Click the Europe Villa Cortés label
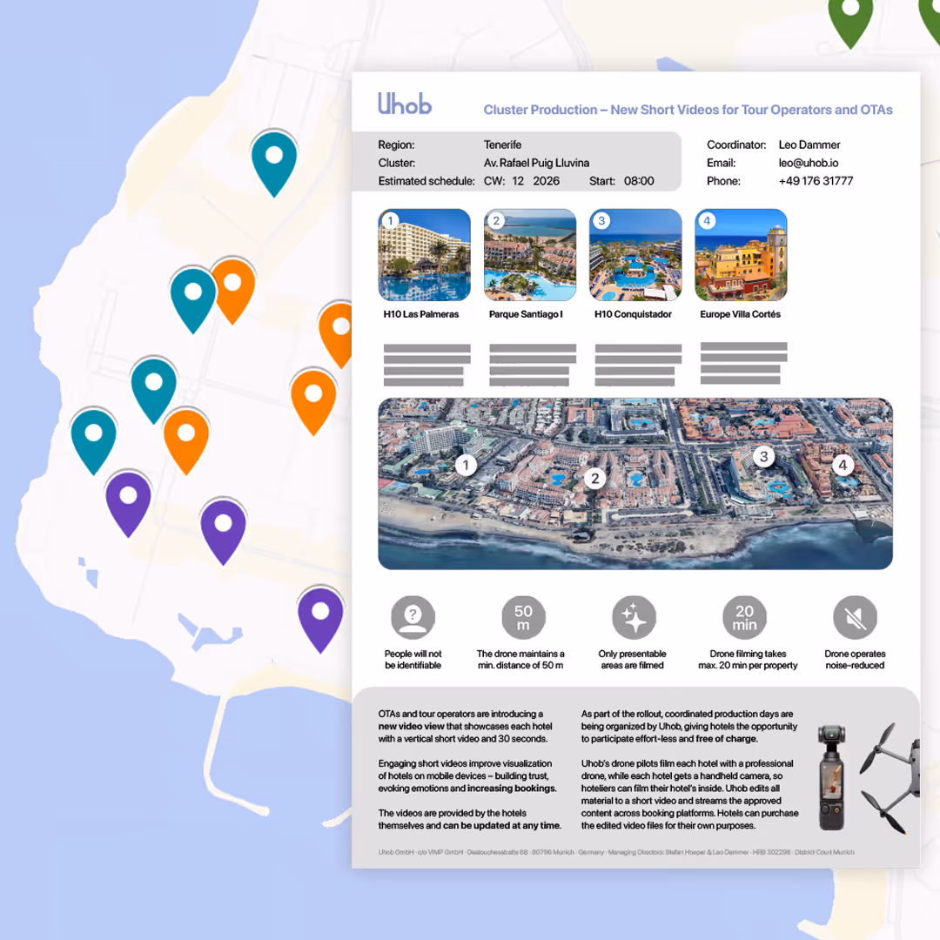 coord(741,314)
